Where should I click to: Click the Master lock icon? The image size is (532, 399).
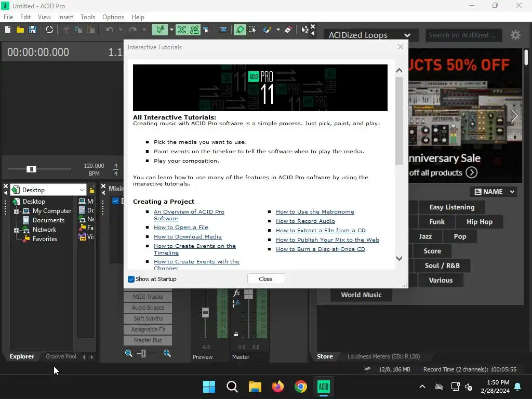pyautogui.click(x=236, y=334)
